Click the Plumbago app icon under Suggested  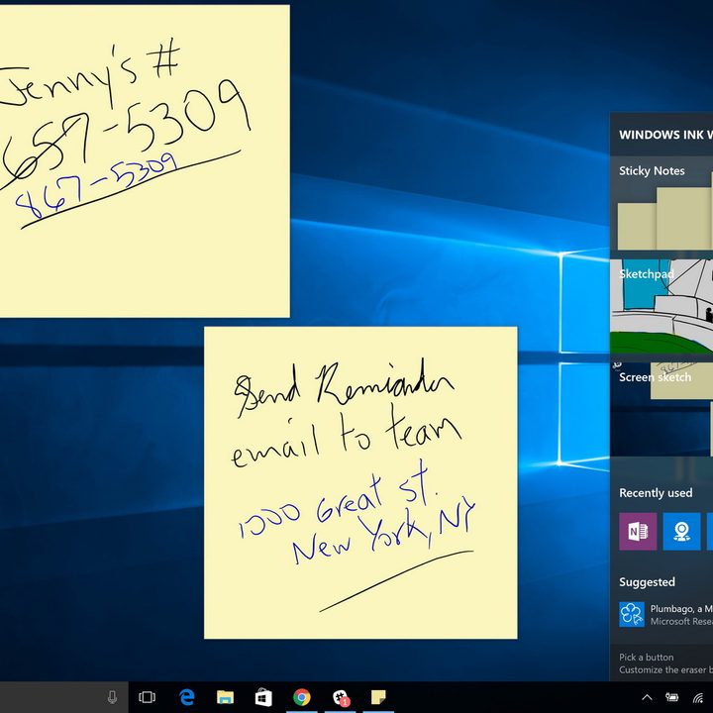coord(632,614)
